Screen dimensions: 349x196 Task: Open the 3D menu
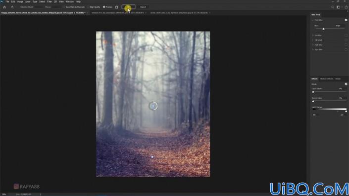55,1
